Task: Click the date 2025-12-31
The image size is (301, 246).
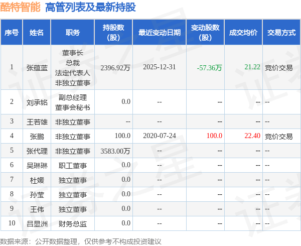Action: coord(160,67)
